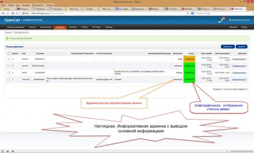Image resolution: width=254 pixels, height=153 pixels.
Task: Open a new tab with the plus icon
Action: [x=249, y=9]
